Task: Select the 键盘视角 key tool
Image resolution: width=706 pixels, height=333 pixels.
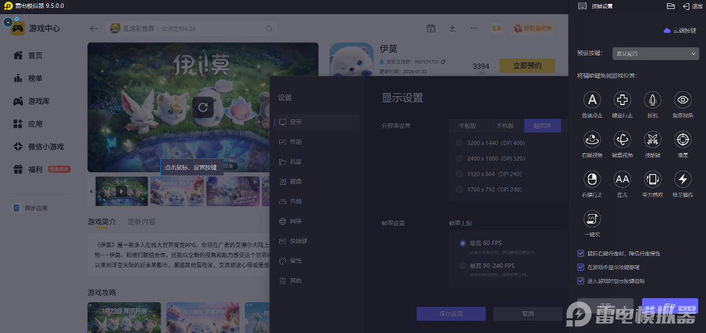Action: click(622, 140)
